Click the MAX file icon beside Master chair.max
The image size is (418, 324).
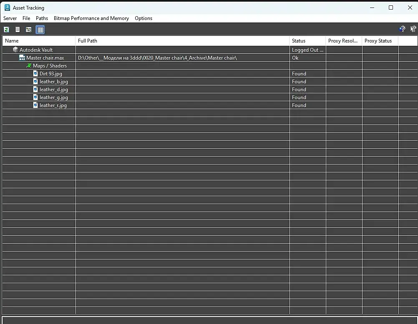[22, 57]
